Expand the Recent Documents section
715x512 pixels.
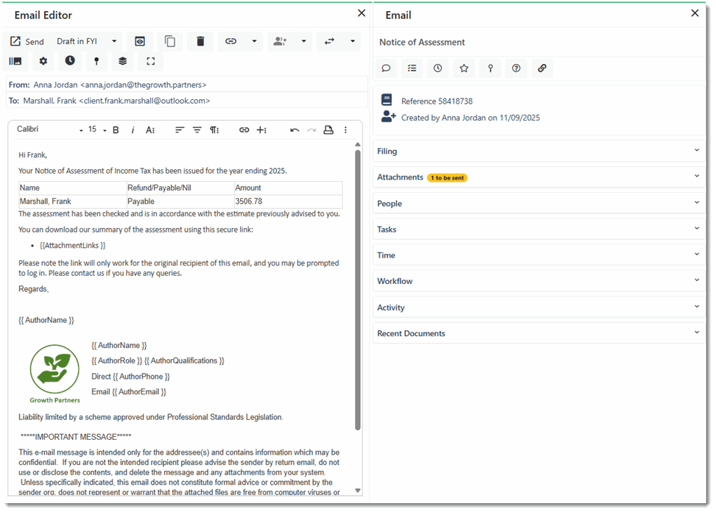tap(540, 333)
